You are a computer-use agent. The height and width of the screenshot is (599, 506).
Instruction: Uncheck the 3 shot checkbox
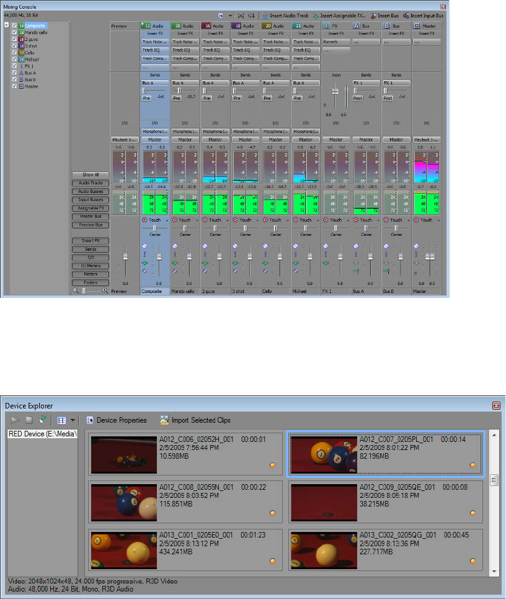(x=14, y=45)
